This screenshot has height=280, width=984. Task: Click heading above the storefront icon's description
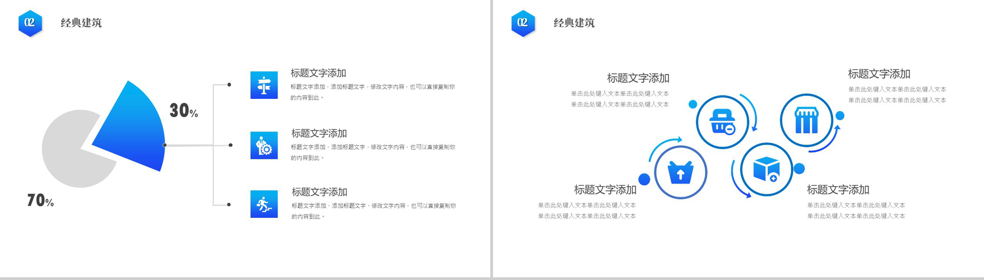click(x=879, y=74)
